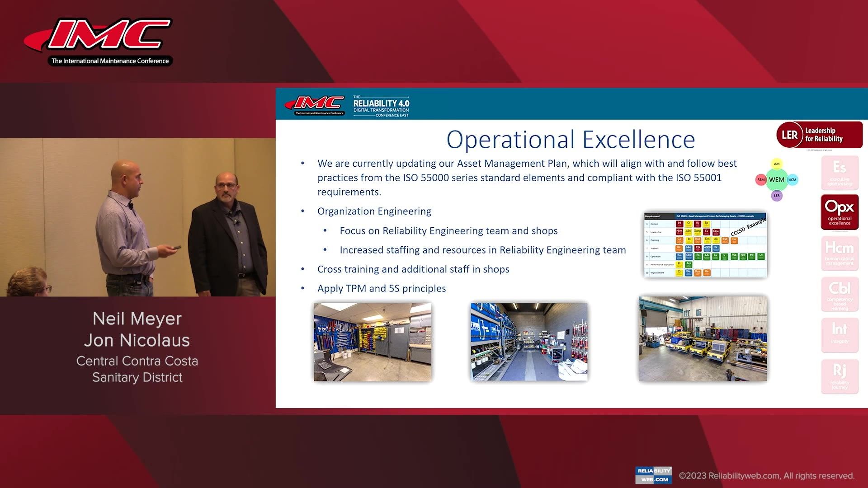The height and width of the screenshot is (488, 868).
Task: Click the Int integrity tile
Action: pyautogui.click(x=840, y=335)
